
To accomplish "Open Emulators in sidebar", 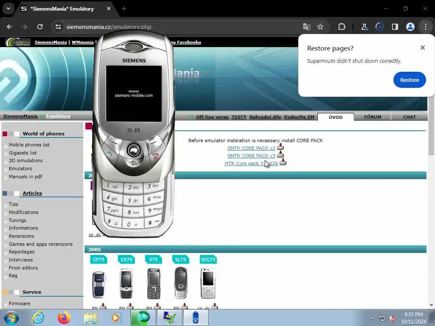I will click(20, 169).
